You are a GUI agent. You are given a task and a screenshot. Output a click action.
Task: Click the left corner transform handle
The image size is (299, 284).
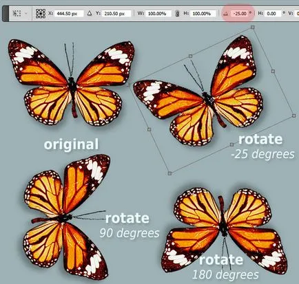pyautogui.click(x=128, y=85)
